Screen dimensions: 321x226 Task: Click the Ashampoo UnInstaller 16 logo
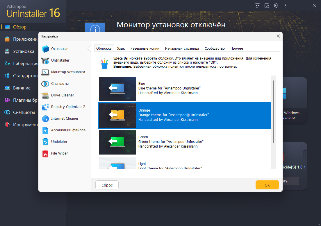point(33,12)
